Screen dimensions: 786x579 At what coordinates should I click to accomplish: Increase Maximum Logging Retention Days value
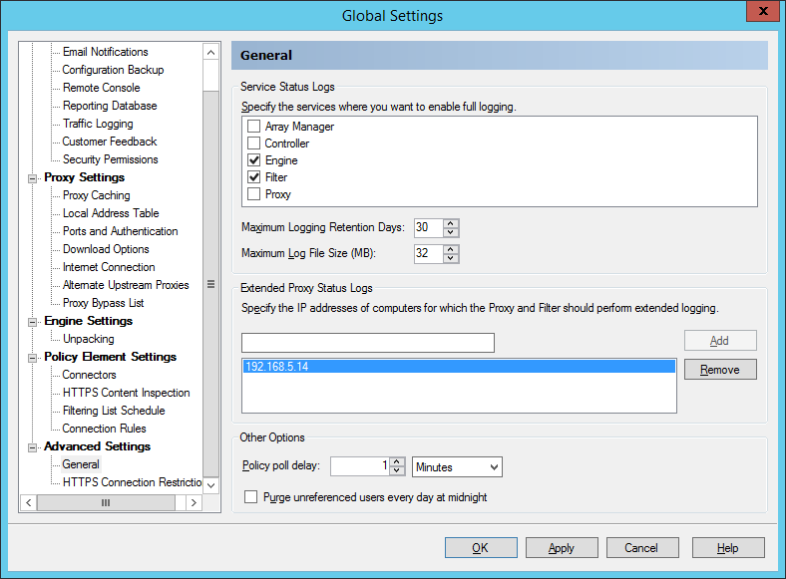click(451, 223)
